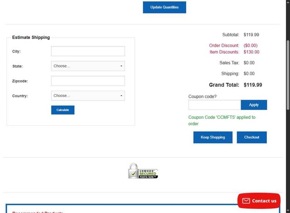
Task: Open the State dropdown
Action: [88, 66]
